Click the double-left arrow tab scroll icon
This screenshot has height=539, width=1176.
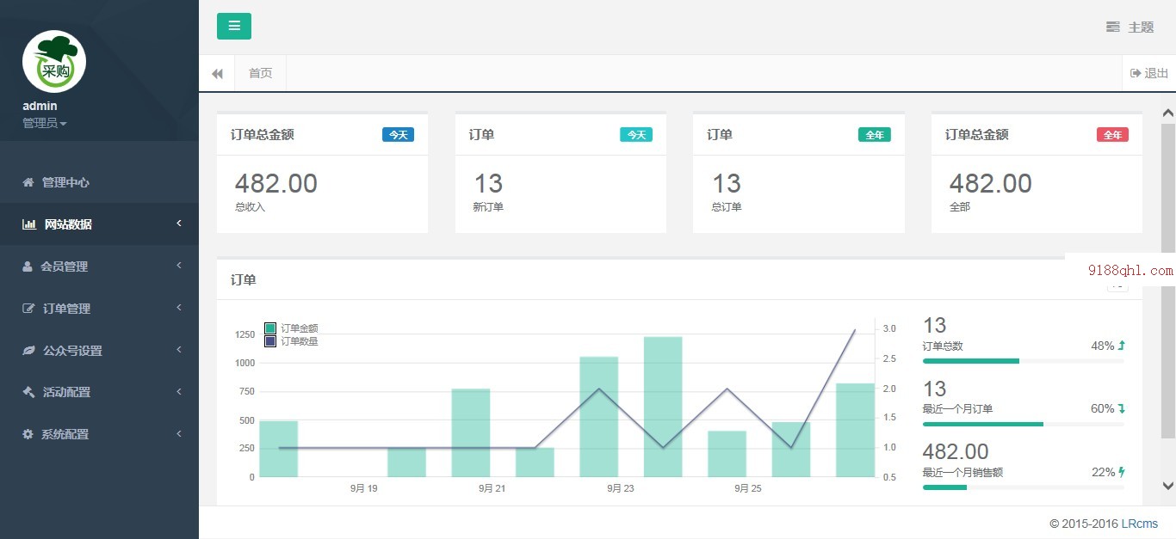217,74
